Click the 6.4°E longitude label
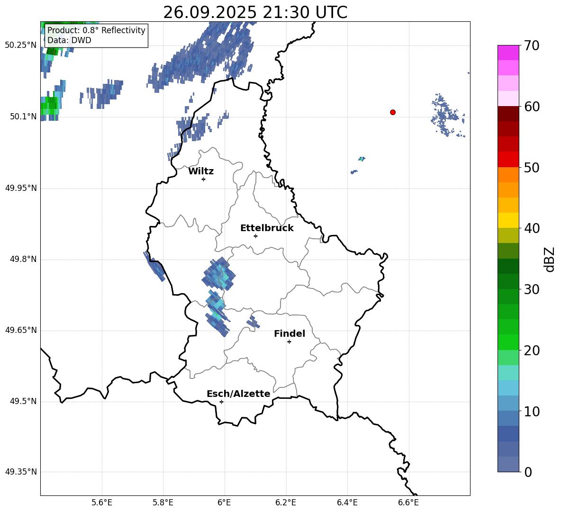The width and height of the screenshot is (561, 512). coord(347,503)
